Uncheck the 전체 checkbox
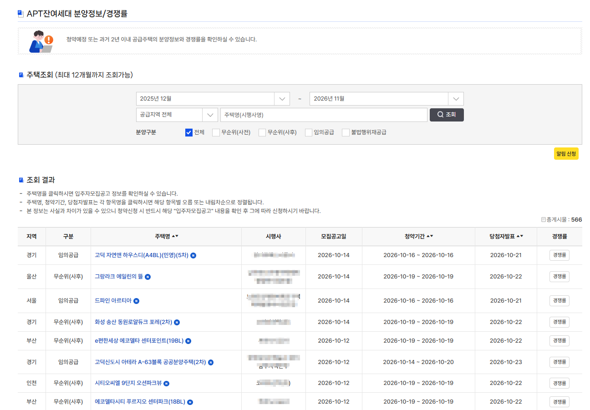This screenshot has height=410, width=590. pyautogui.click(x=189, y=132)
